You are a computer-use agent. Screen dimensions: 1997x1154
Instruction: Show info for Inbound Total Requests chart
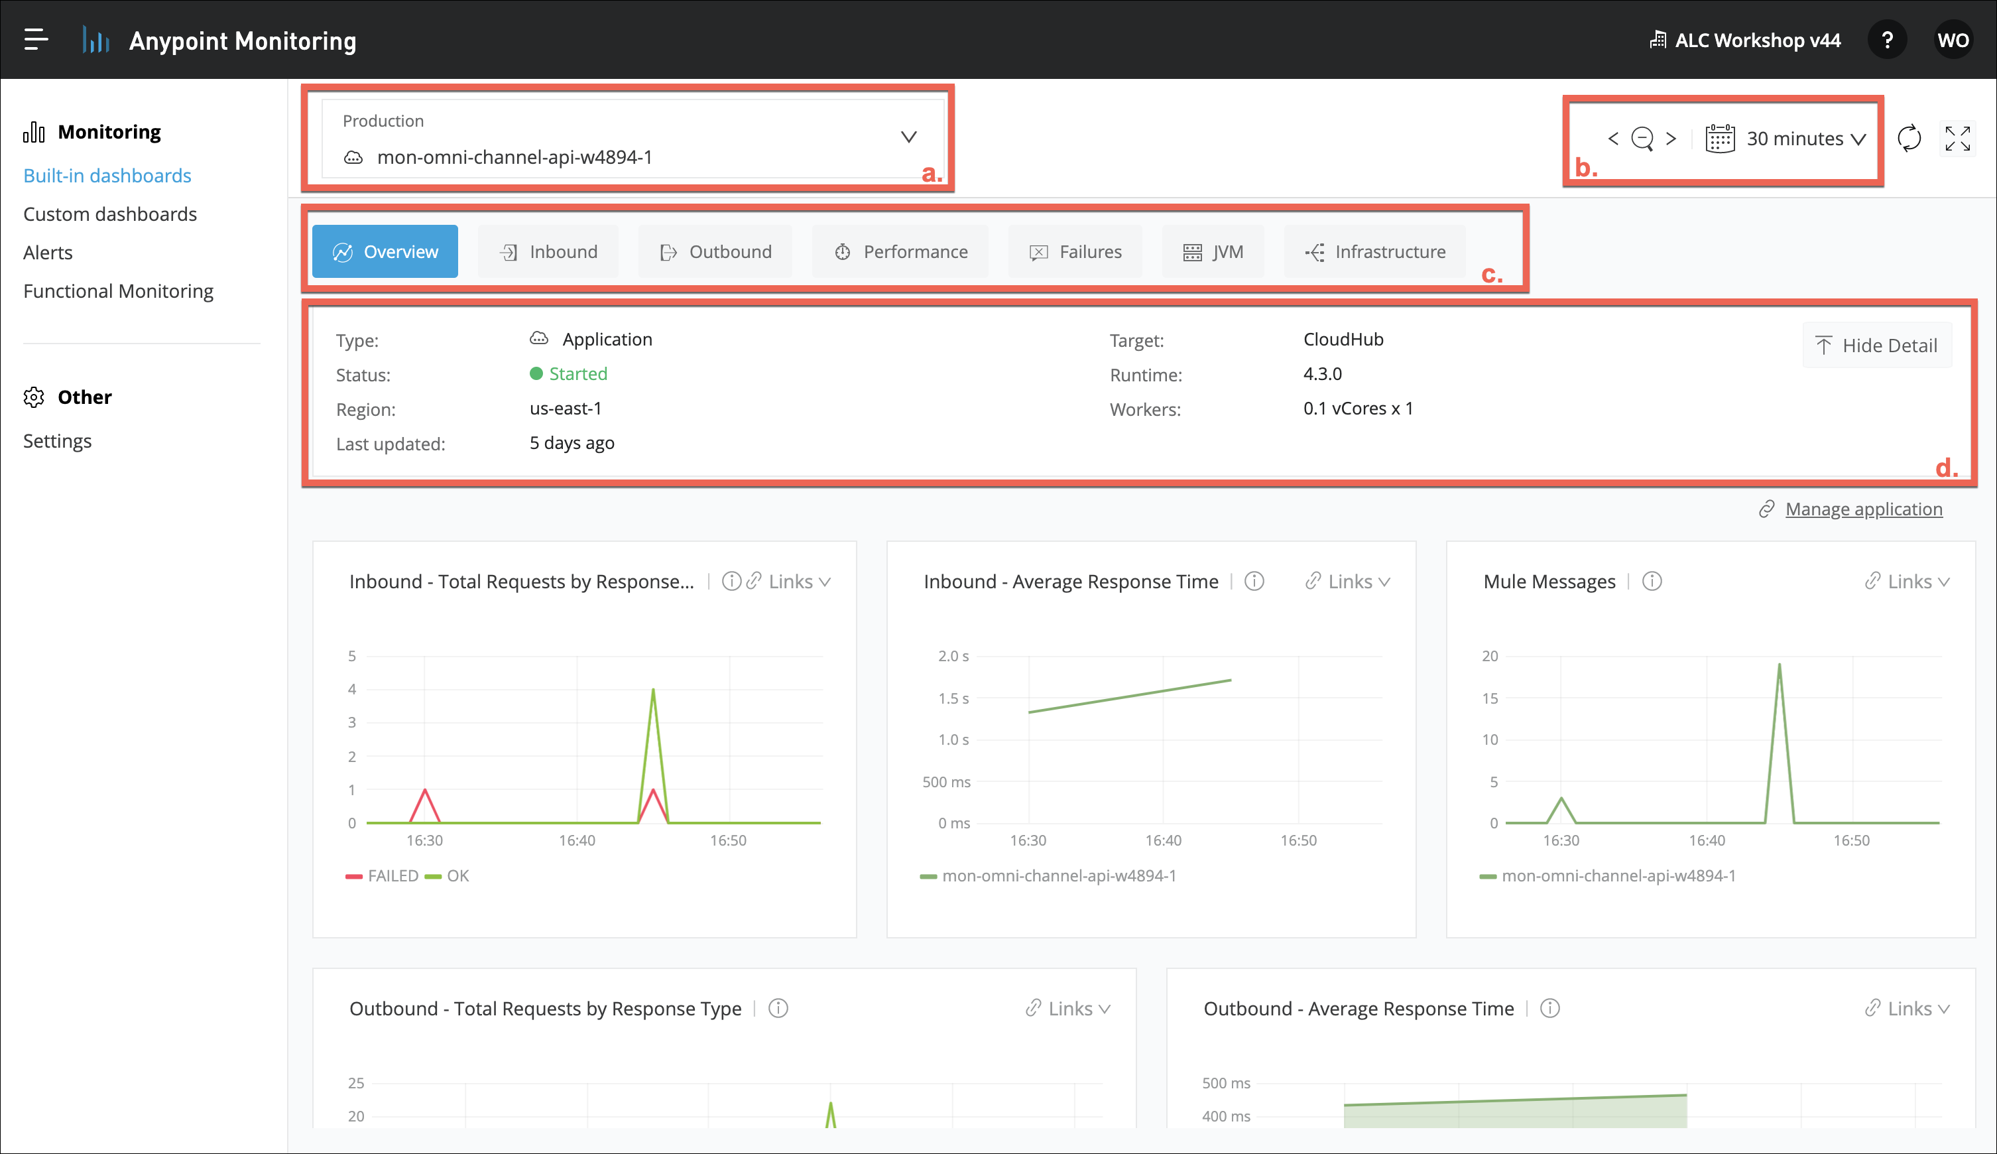pos(731,581)
